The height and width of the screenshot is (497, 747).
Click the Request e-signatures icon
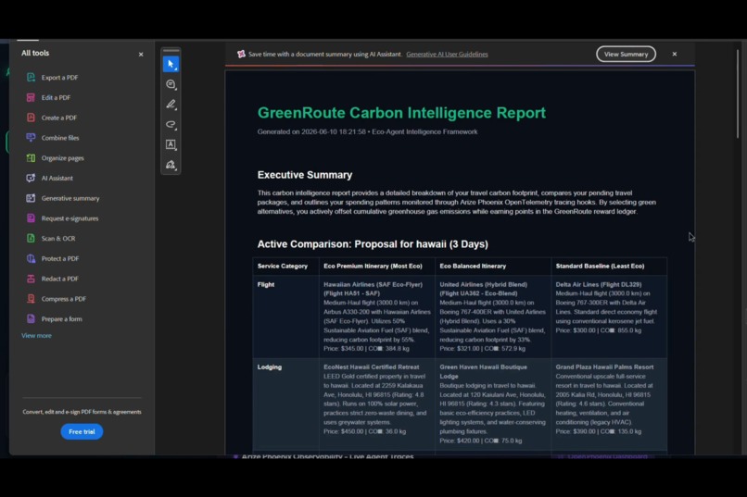[31, 218]
